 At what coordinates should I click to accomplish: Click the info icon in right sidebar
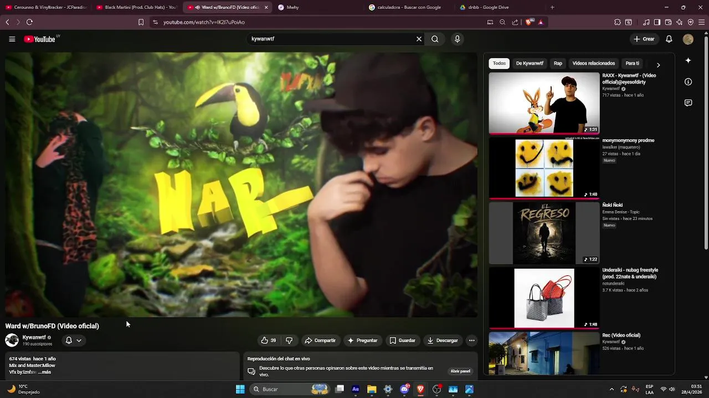pyautogui.click(x=688, y=82)
